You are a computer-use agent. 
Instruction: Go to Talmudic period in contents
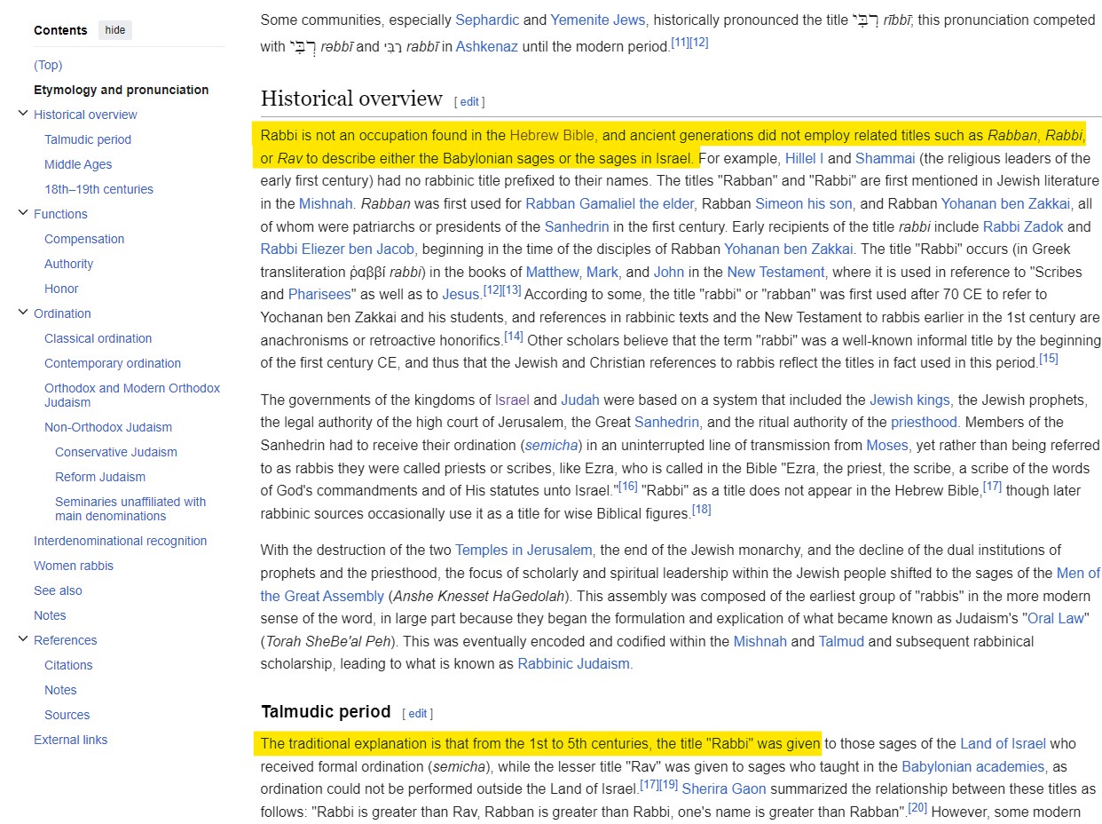click(88, 139)
